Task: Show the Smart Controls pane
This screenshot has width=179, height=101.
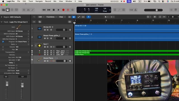Action: click(x=24, y=10)
